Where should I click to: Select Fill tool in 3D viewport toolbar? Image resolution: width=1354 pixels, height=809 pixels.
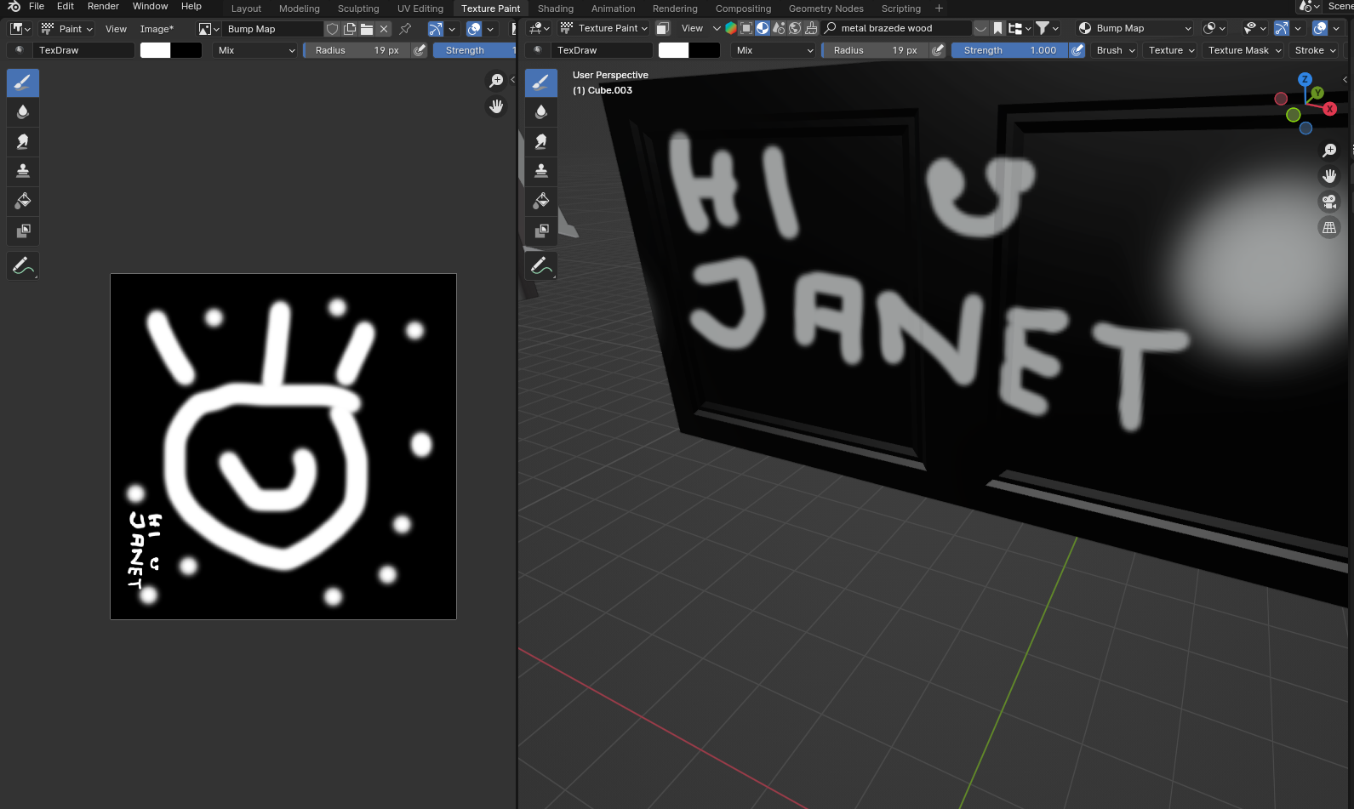541,202
